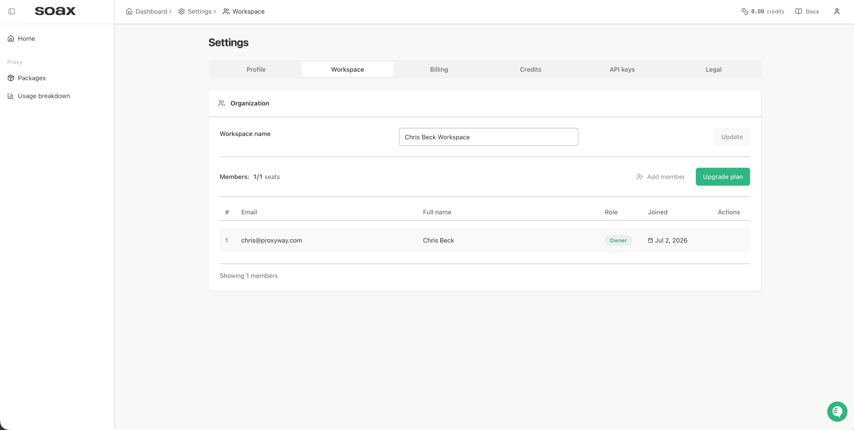The image size is (854, 430).
Task: Switch to the API keys tab
Action: (x=622, y=69)
